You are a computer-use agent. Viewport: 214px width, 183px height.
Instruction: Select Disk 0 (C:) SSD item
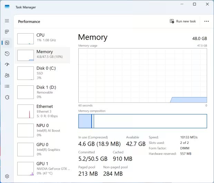pos(43,73)
